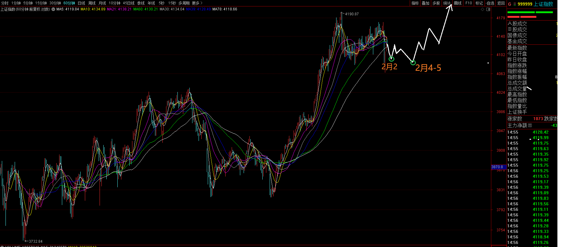Click the detail icon beside 主力净额
The width and height of the screenshot is (562, 247).
coord(530,125)
